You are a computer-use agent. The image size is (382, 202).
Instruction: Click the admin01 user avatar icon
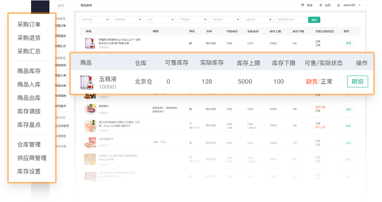339,5
